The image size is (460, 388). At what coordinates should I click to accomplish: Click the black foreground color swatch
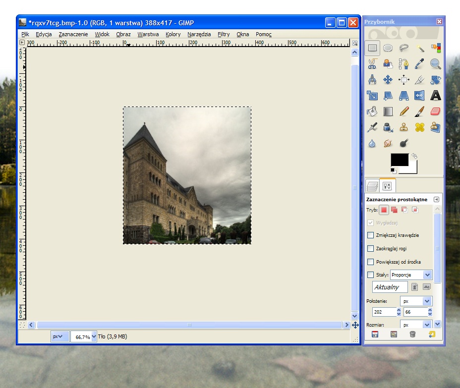click(x=399, y=160)
